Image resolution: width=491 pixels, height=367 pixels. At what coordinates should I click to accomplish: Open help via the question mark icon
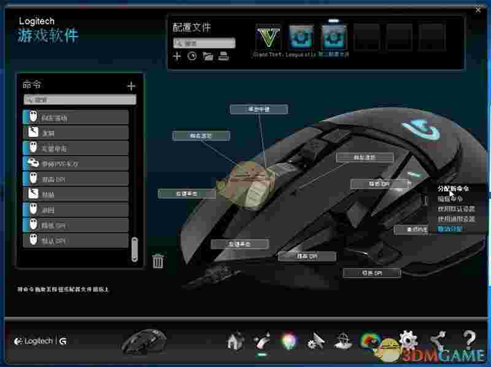click(470, 339)
